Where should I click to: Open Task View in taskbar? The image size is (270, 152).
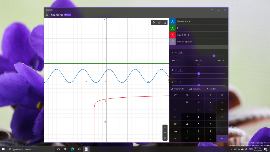click(x=65, y=149)
